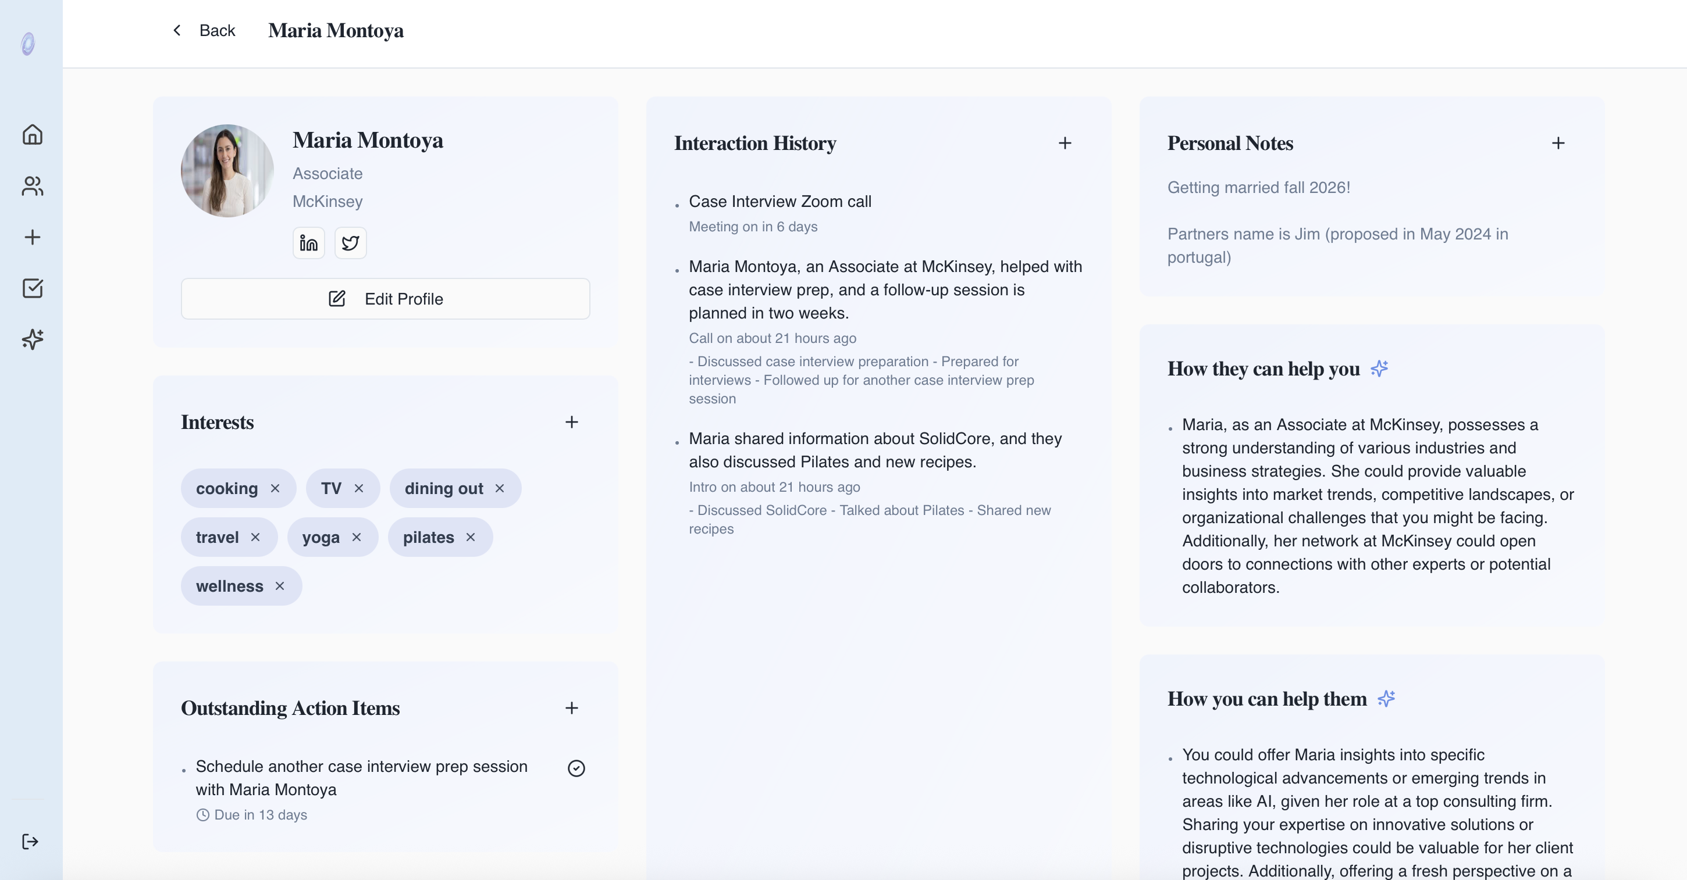Add a new interest with plus icon
This screenshot has height=880, width=1687.
tap(571, 422)
